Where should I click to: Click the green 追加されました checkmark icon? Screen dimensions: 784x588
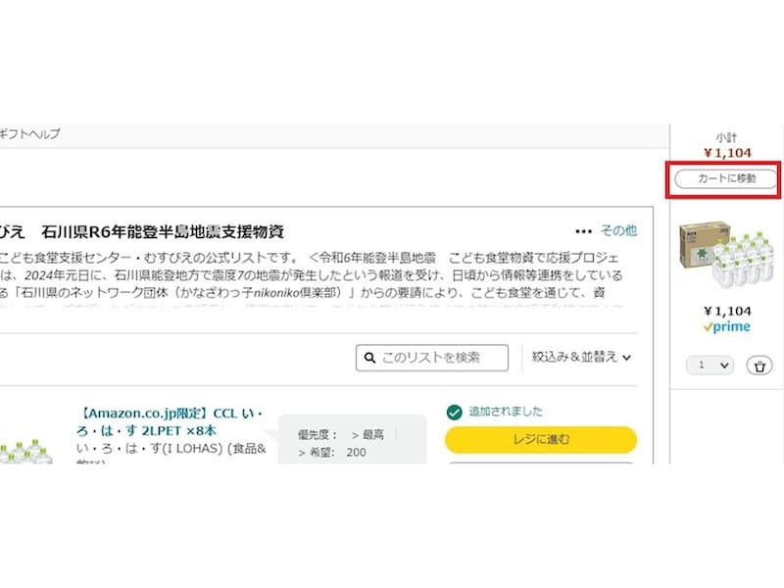tap(452, 413)
